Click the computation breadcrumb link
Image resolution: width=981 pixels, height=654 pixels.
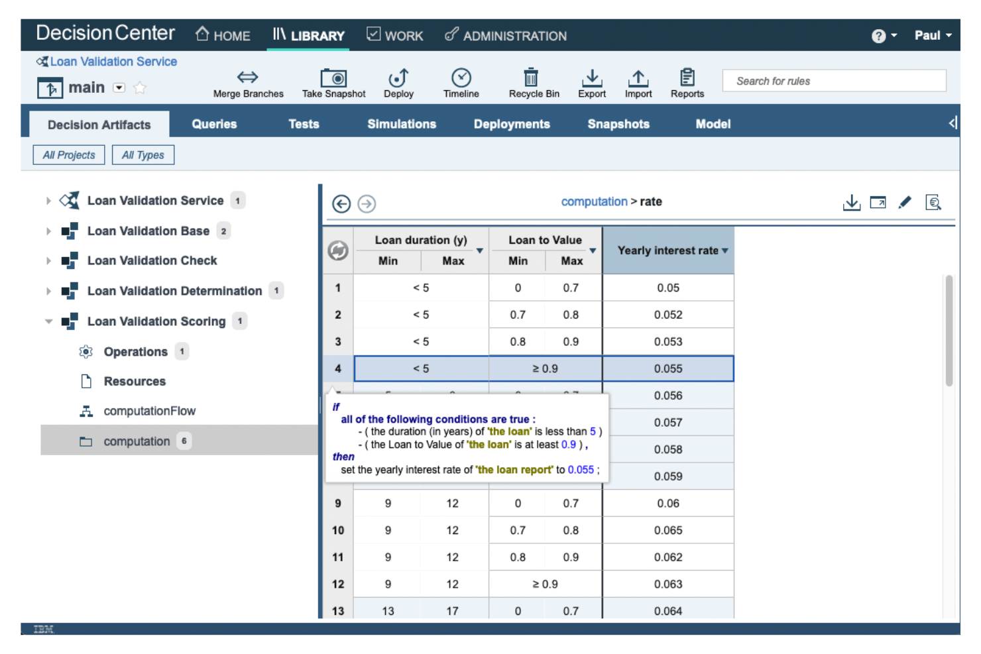pos(594,201)
